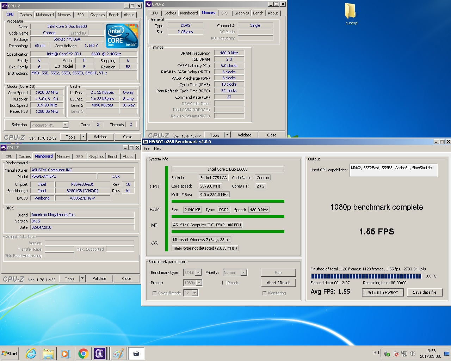Click the 1.55 FPS result text

pos(377,232)
